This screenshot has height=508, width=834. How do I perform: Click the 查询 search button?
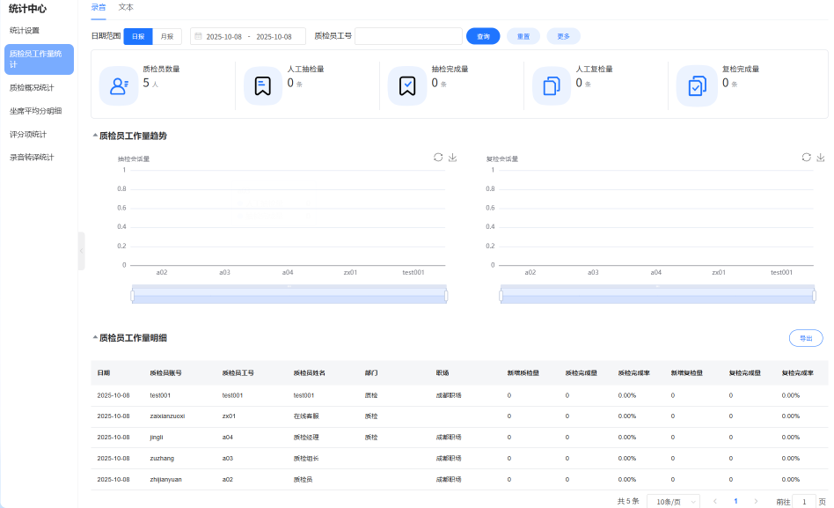click(x=483, y=36)
